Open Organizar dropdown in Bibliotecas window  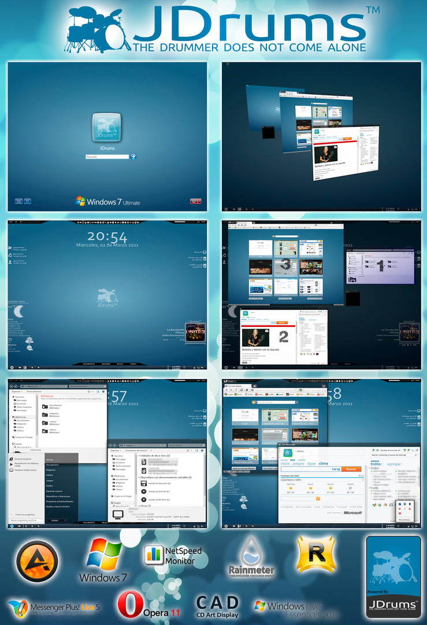click(x=17, y=392)
